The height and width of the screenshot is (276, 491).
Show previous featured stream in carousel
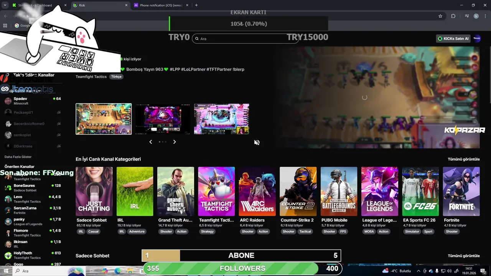click(150, 142)
